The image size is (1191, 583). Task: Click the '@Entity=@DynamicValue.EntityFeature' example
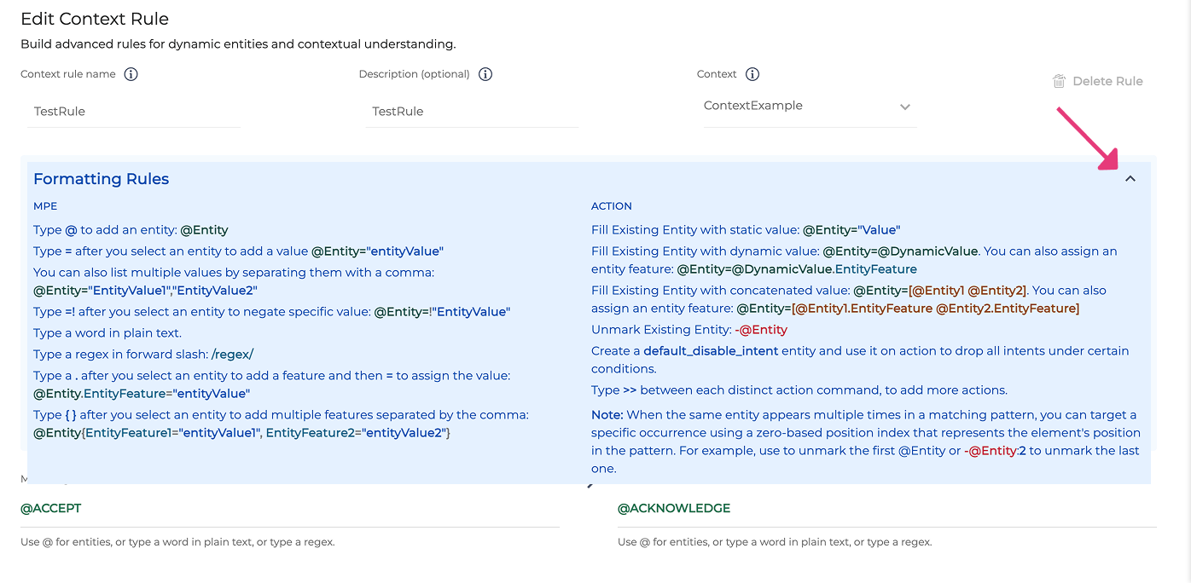click(797, 269)
